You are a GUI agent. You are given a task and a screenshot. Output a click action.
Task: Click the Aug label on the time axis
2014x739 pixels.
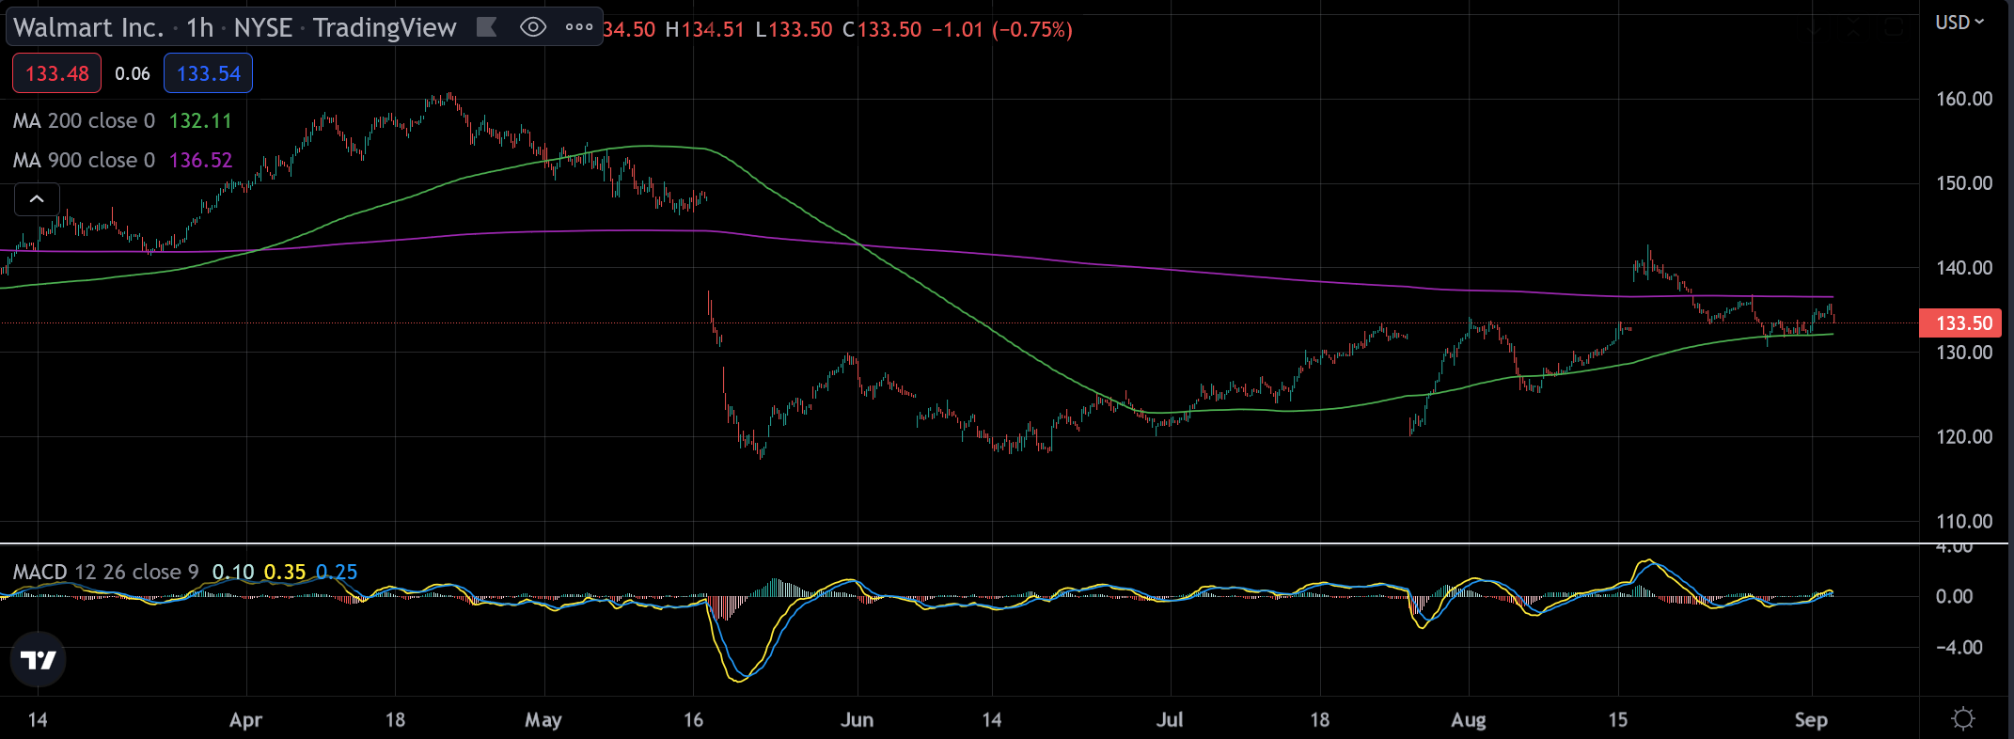click(x=1468, y=720)
